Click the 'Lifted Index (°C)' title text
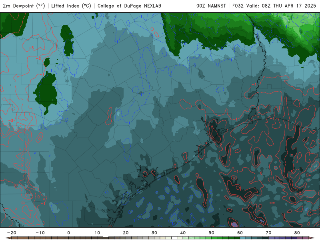The image size is (320, 240). coord(71,6)
